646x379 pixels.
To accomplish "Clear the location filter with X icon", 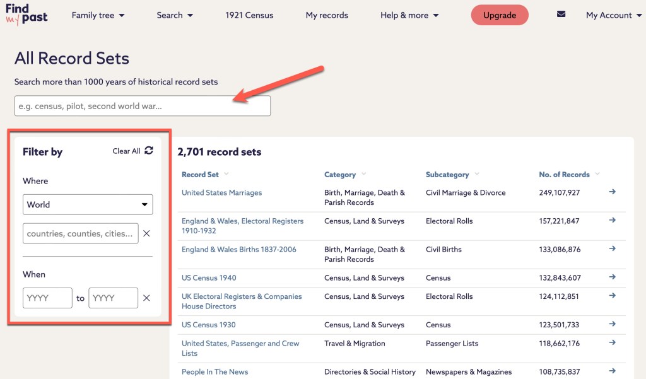I will tap(146, 233).
